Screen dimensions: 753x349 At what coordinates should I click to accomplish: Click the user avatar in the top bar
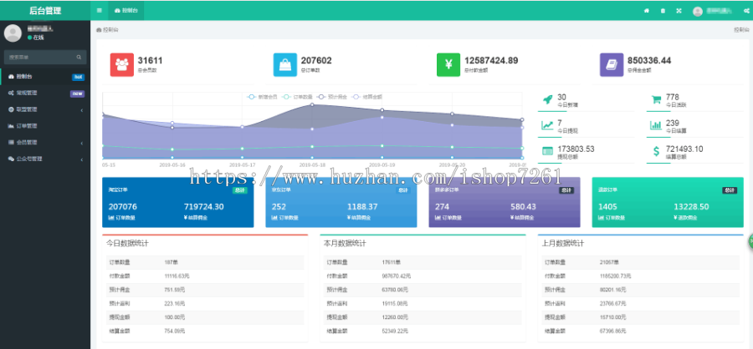(697, 12)
